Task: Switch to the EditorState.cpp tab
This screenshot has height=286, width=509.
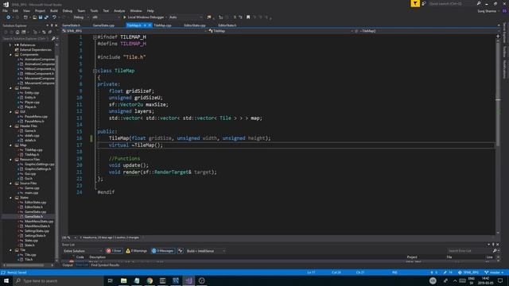Action: [x=195, y=25]
